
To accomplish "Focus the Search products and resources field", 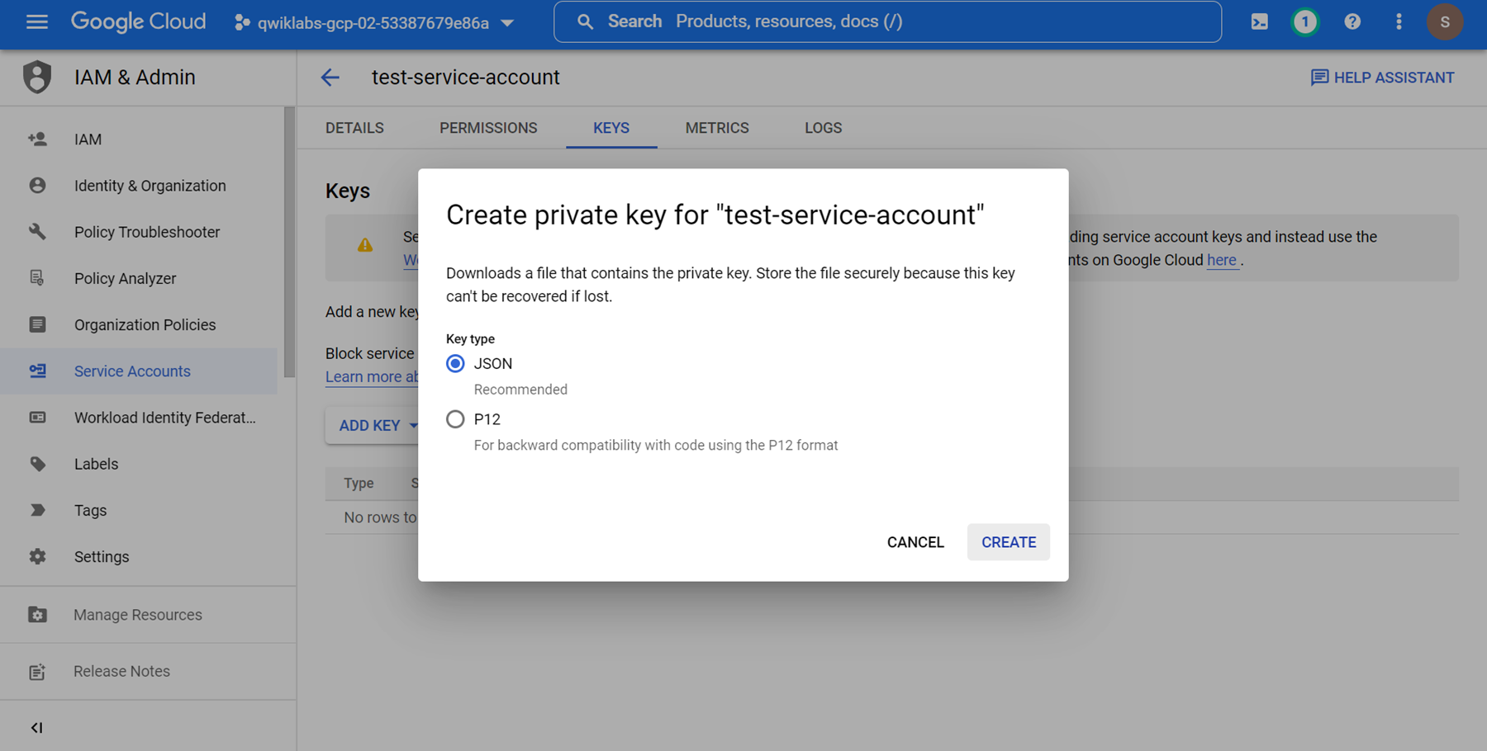I will 887,21.
